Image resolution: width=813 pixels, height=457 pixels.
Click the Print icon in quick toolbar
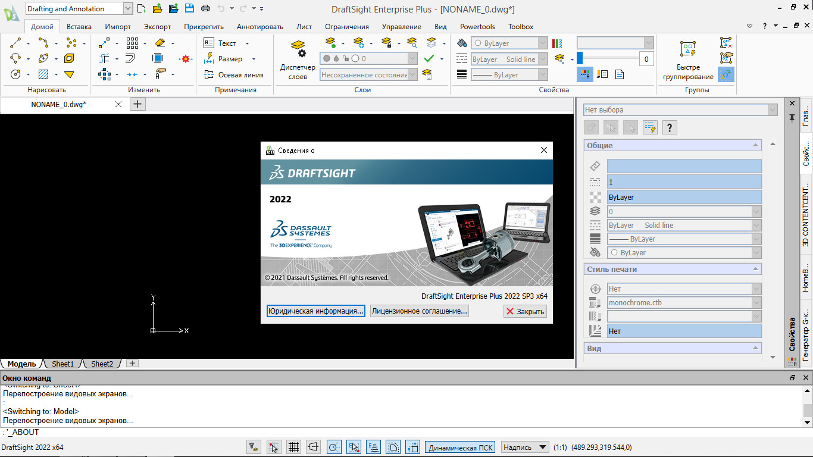(x=205, y=8)
